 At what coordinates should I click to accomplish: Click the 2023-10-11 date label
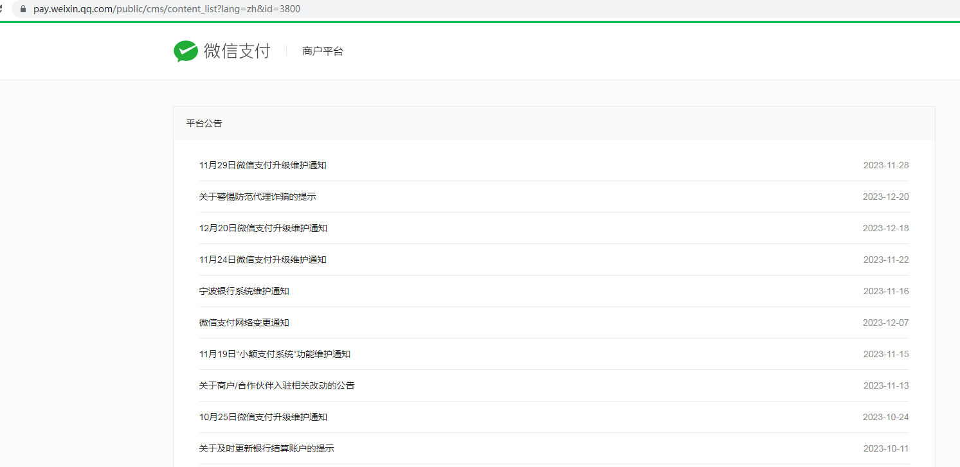tap(886, 448)
